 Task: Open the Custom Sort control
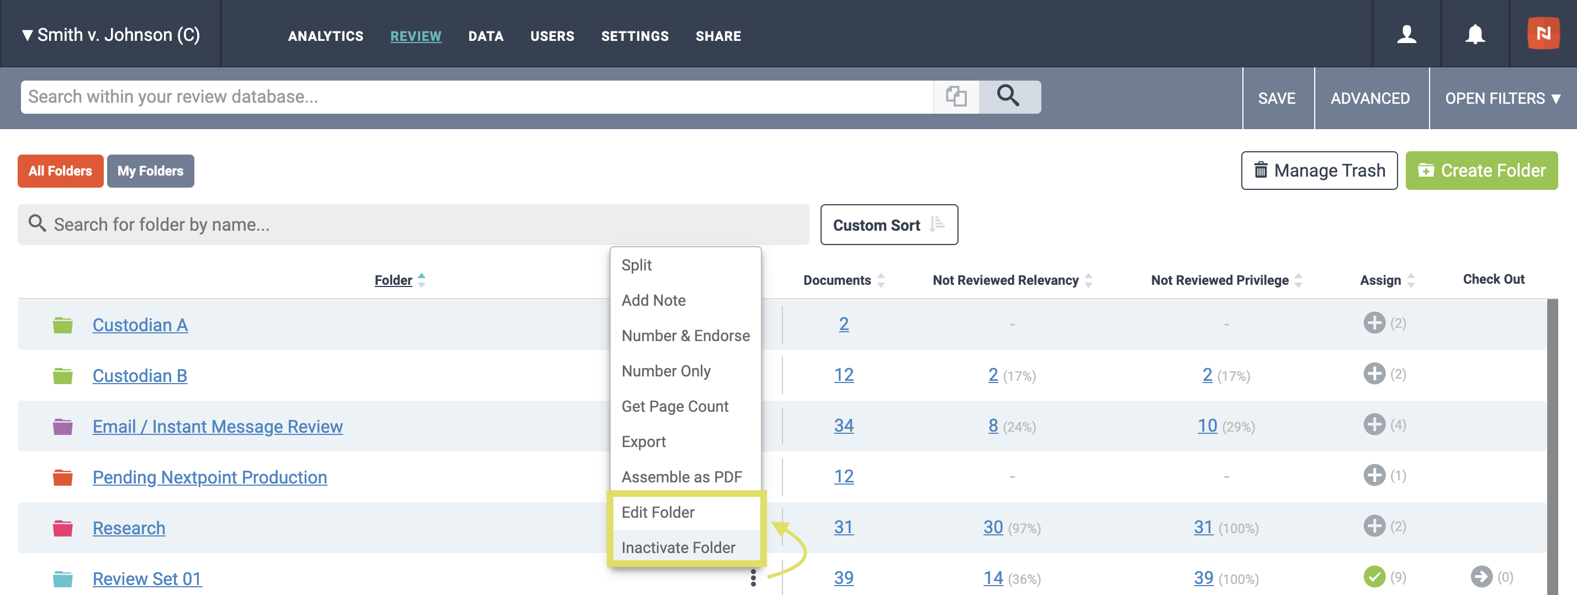[888, 225]
